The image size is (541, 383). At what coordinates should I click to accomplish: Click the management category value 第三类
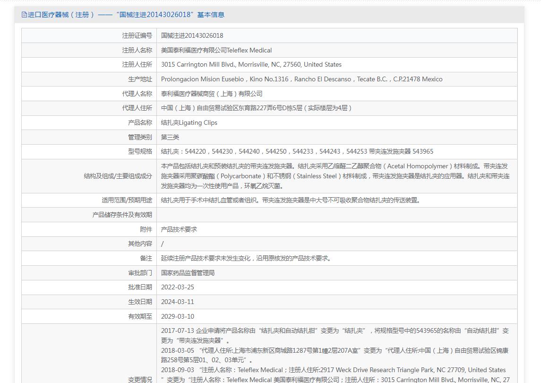point(170,137)
